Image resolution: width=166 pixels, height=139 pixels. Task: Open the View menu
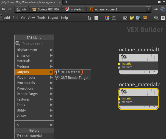click(x=31, y=18)
